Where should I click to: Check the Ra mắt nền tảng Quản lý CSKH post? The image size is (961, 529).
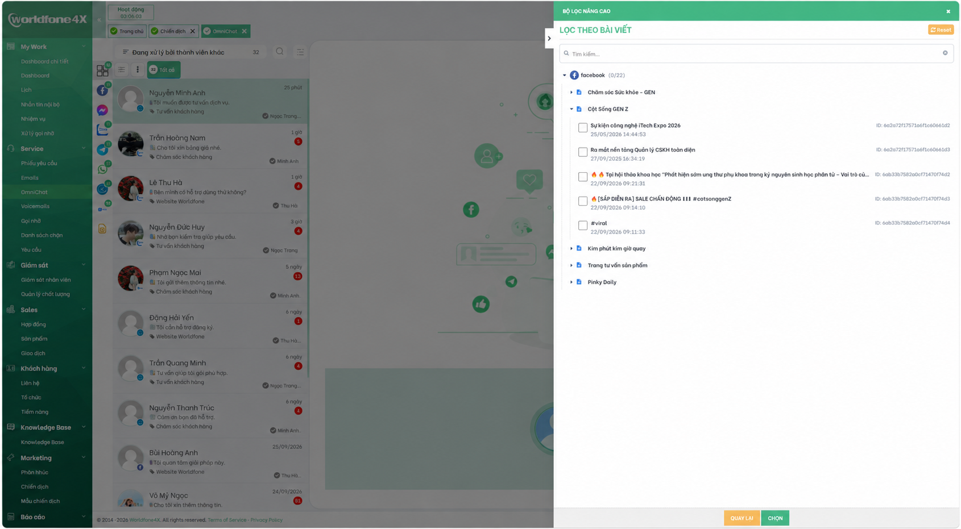[583, 152]
